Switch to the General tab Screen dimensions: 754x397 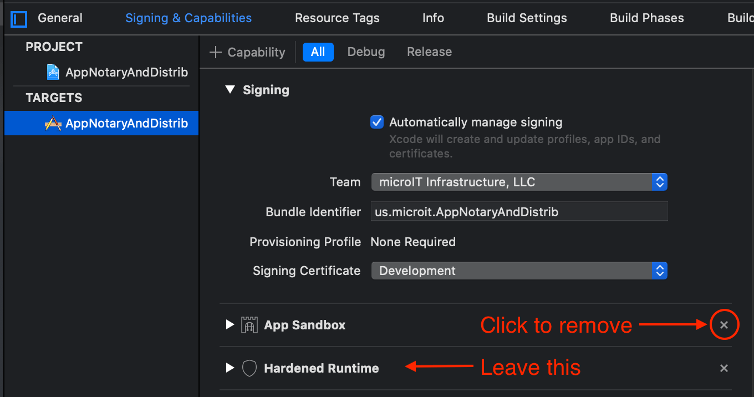point(59,18)
